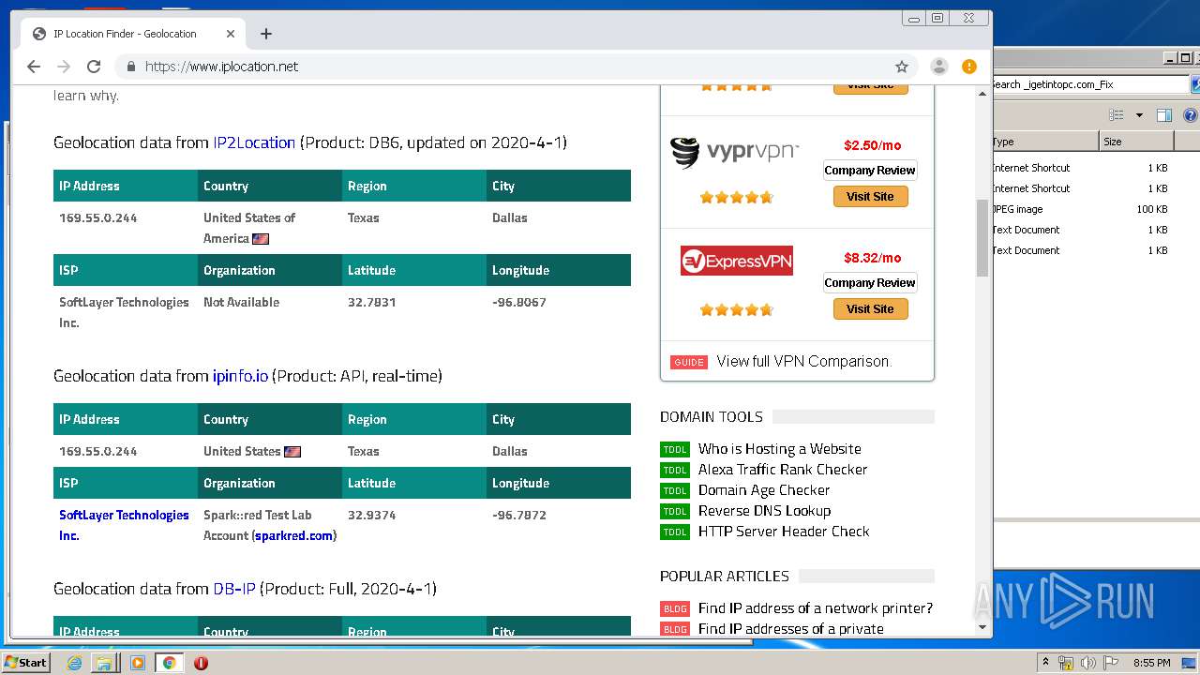View site security lock information
The image size is (1200, 675).
point(130,67)
